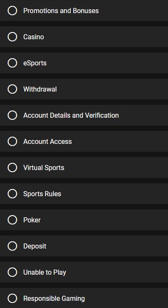Select the Unable to Play radio button
This screenshot has width=168, height=308.
12,272
